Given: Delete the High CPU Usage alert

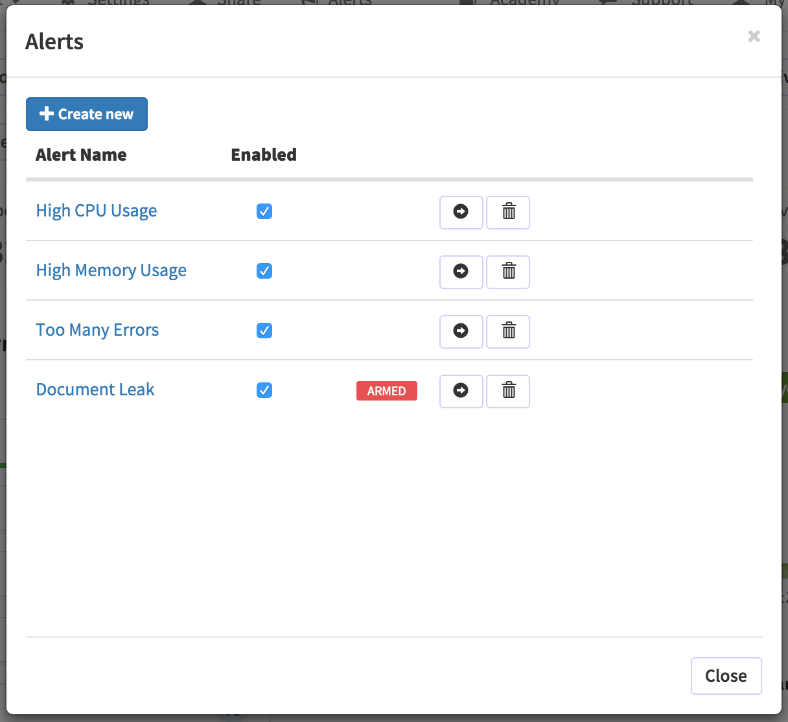Looking at the screenshot, I should pos(508,212).
